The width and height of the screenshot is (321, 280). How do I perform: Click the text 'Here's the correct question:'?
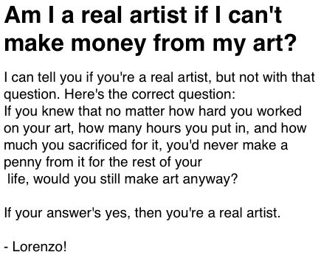pyautogui.click(x=150, y=94)
